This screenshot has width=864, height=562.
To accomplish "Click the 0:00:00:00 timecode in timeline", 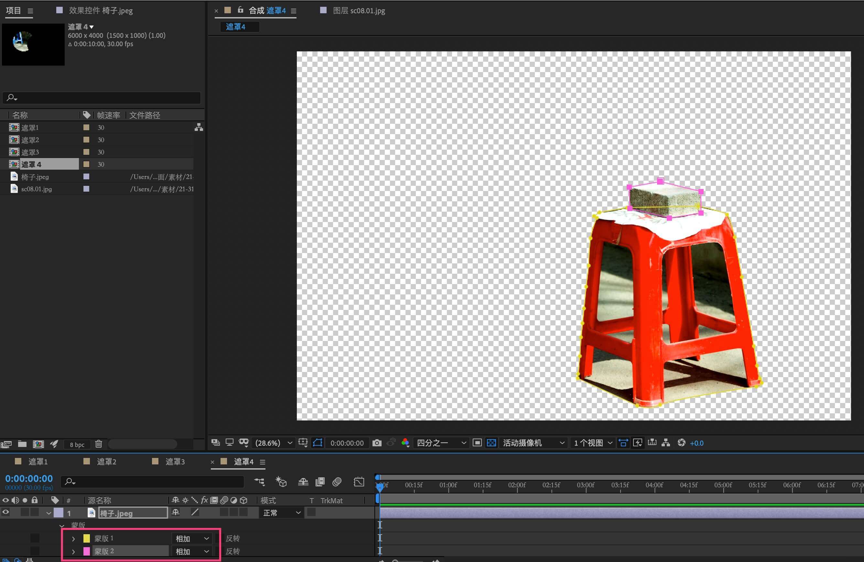I will click(29, 479).
